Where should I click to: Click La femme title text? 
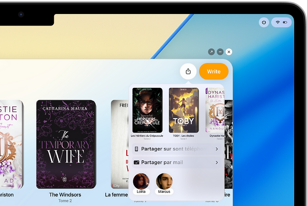tap(116, 195)
